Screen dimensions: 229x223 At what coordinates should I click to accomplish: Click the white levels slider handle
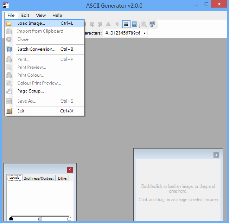point(69,218)
